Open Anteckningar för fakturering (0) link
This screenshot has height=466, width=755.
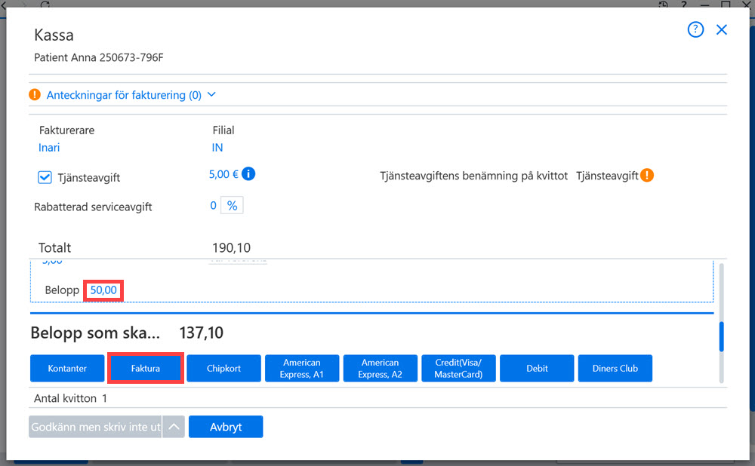pyautogui.click(x=124, y=95)
